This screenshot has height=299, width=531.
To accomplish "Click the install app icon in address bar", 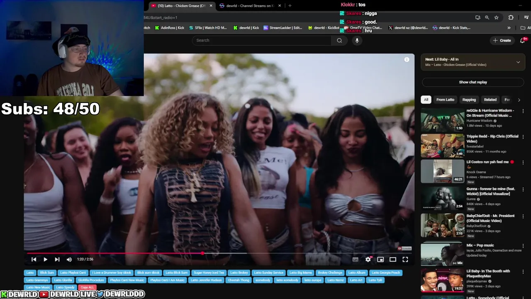I will (477, 17).
